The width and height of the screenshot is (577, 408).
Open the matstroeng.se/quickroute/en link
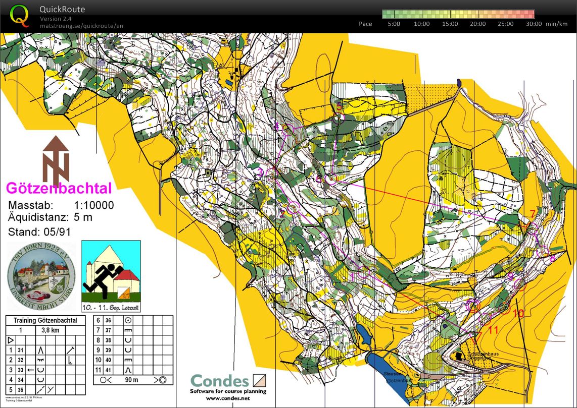(81, 26)
